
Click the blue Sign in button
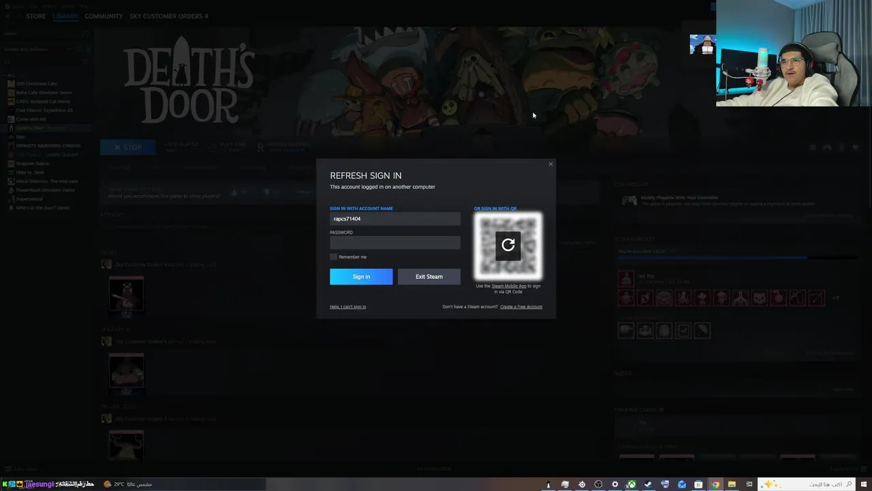(x=361, y=276)
